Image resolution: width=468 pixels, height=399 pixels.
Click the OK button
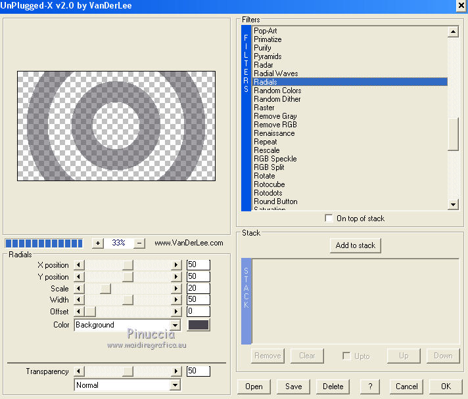coord(446,387)
